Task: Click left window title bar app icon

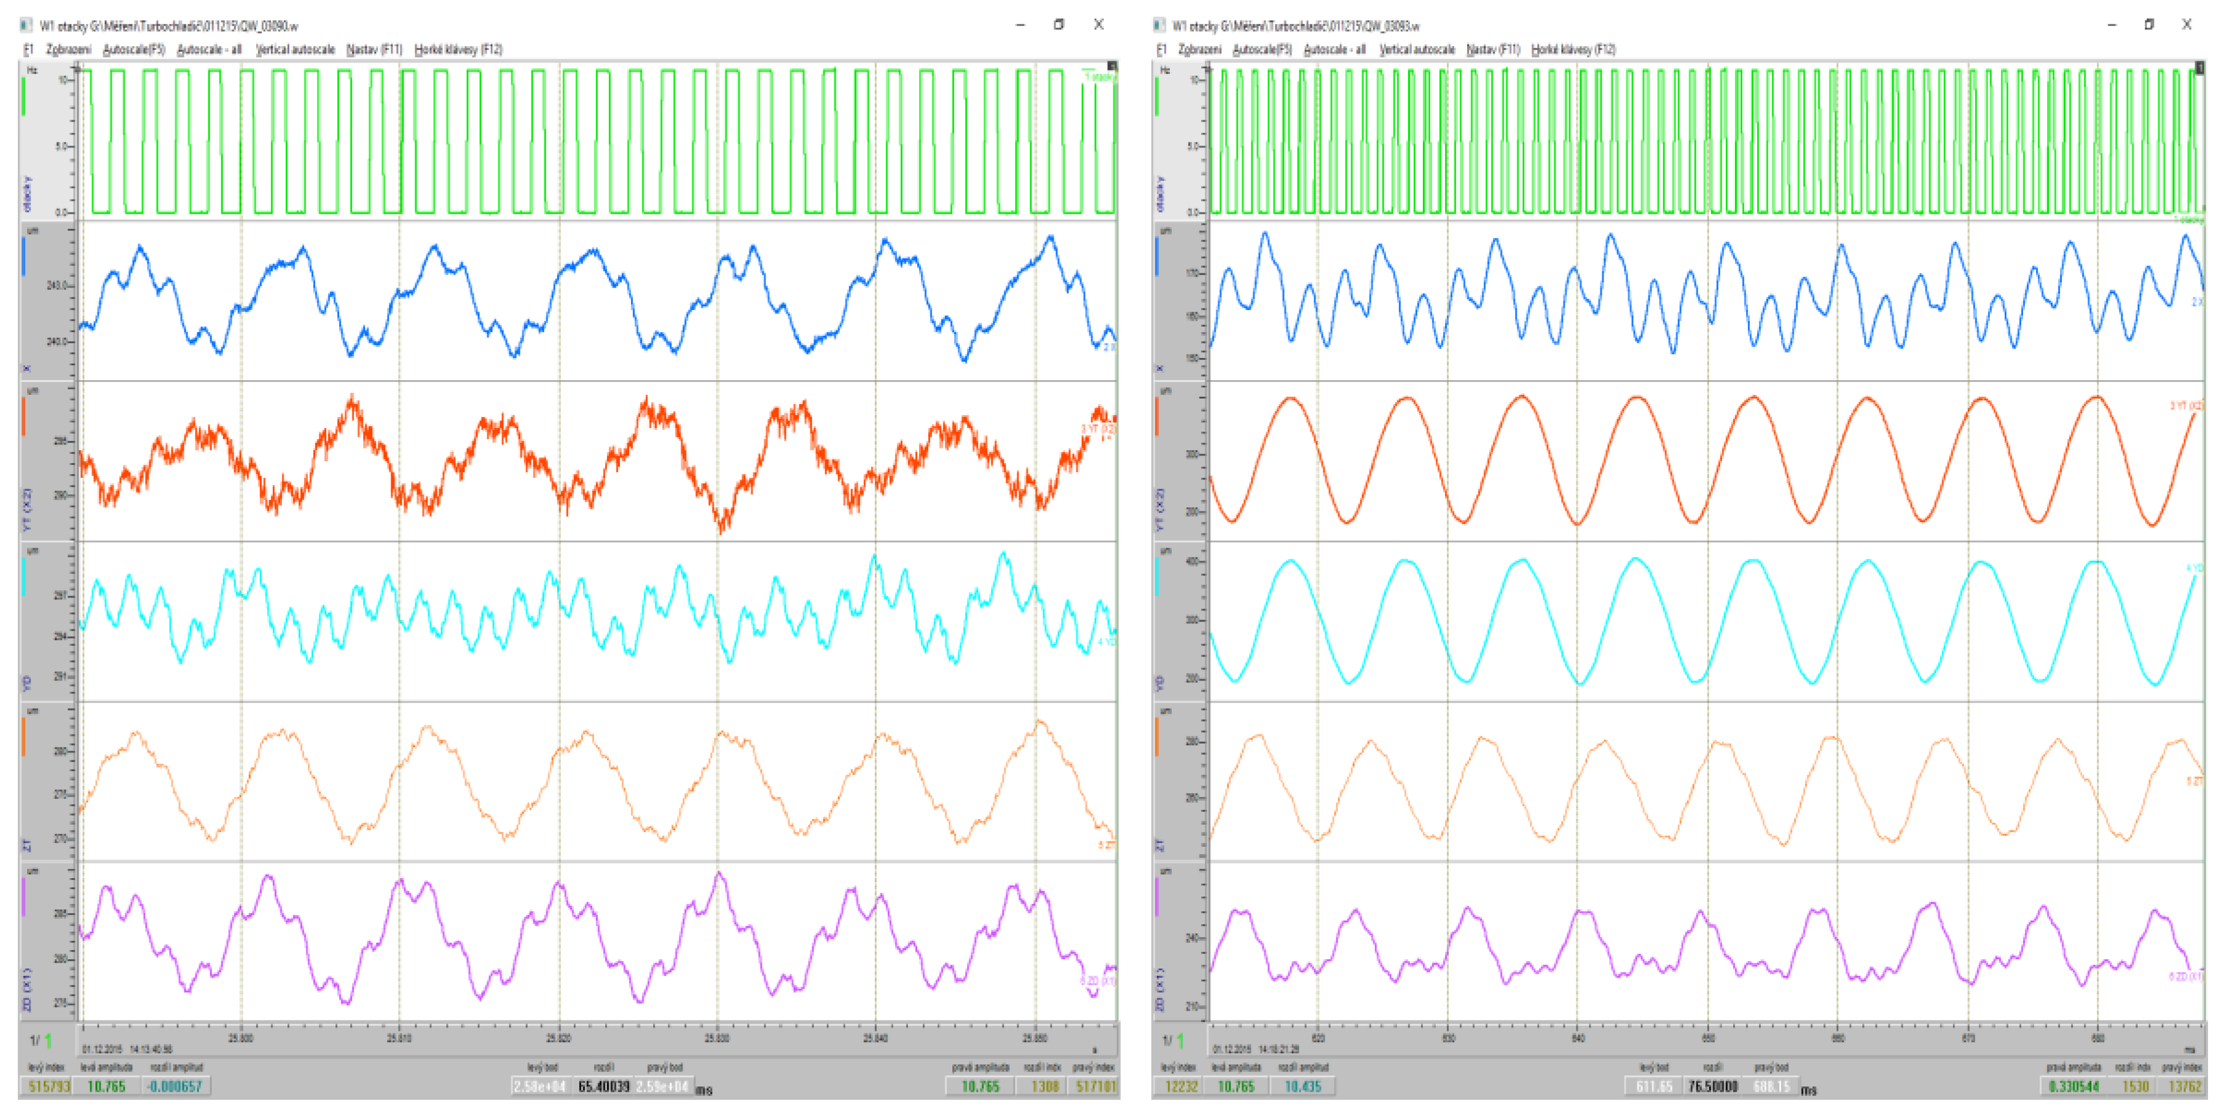Action: [x=27, y=25]
